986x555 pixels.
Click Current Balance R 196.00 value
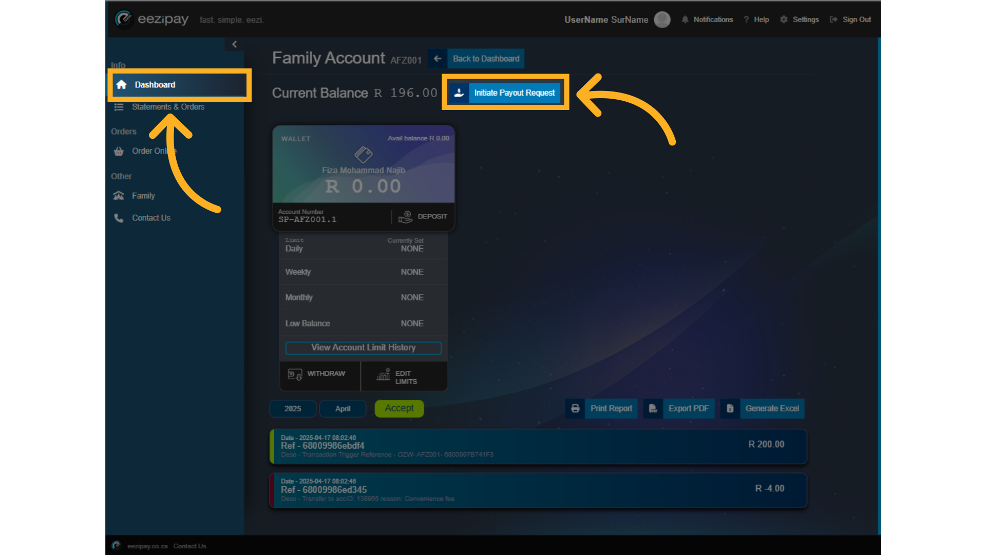[406, 93]
